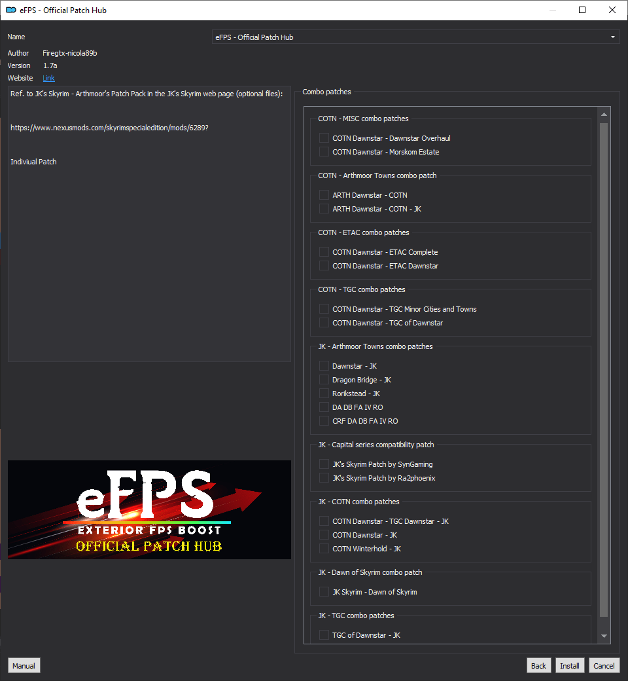
Task: Click JK - Capital series compatibility patch heading
Action: point(376,445)
